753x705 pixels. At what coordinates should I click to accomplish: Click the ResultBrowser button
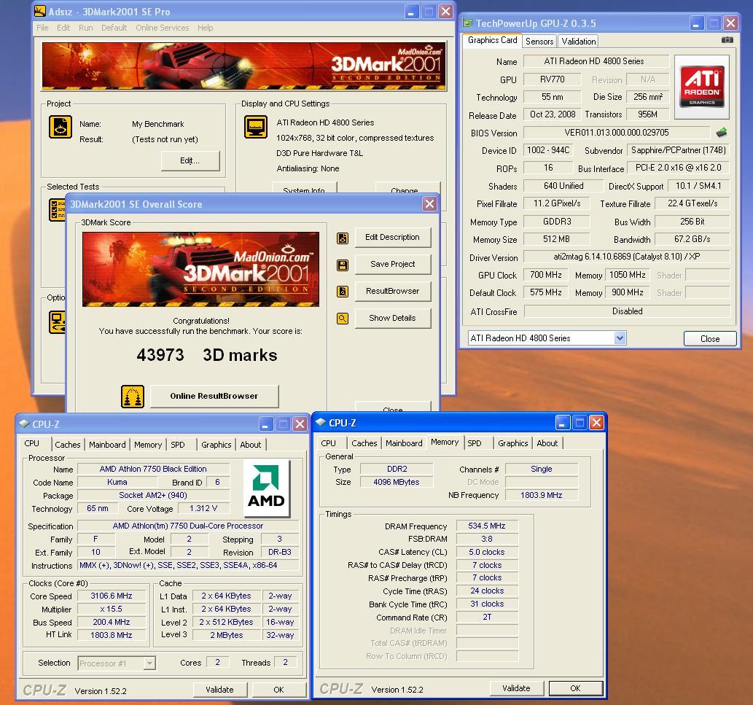[x=393, y=291]
